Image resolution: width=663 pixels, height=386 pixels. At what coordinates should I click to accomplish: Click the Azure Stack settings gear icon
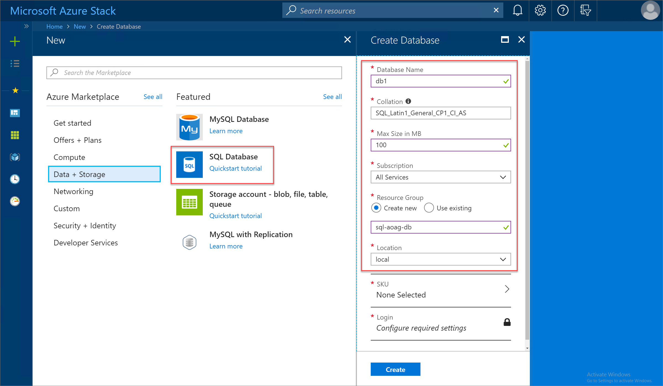tap(540, 10)
